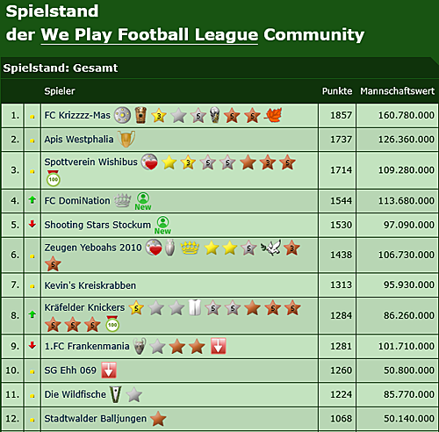Select the Punkte column header
The image size is (439, 432).
click(x=337, y=91)
